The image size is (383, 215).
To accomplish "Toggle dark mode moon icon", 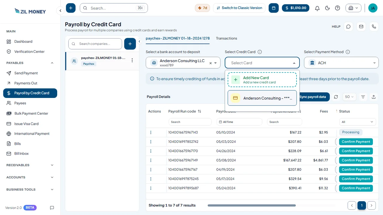I will pos(327,8).
